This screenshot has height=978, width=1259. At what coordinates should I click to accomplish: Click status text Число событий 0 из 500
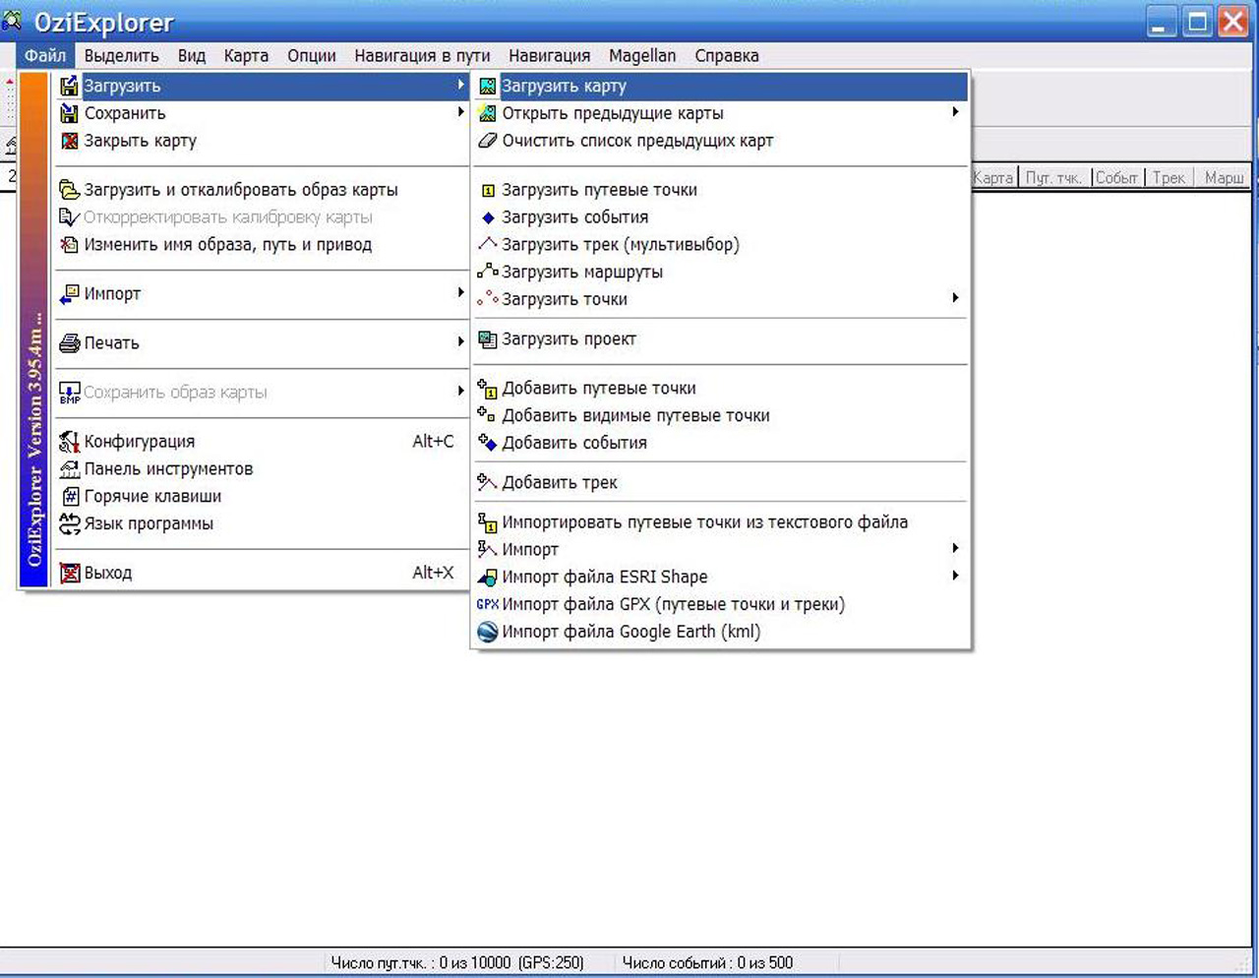pyautogui.click(x=707, y=963)
